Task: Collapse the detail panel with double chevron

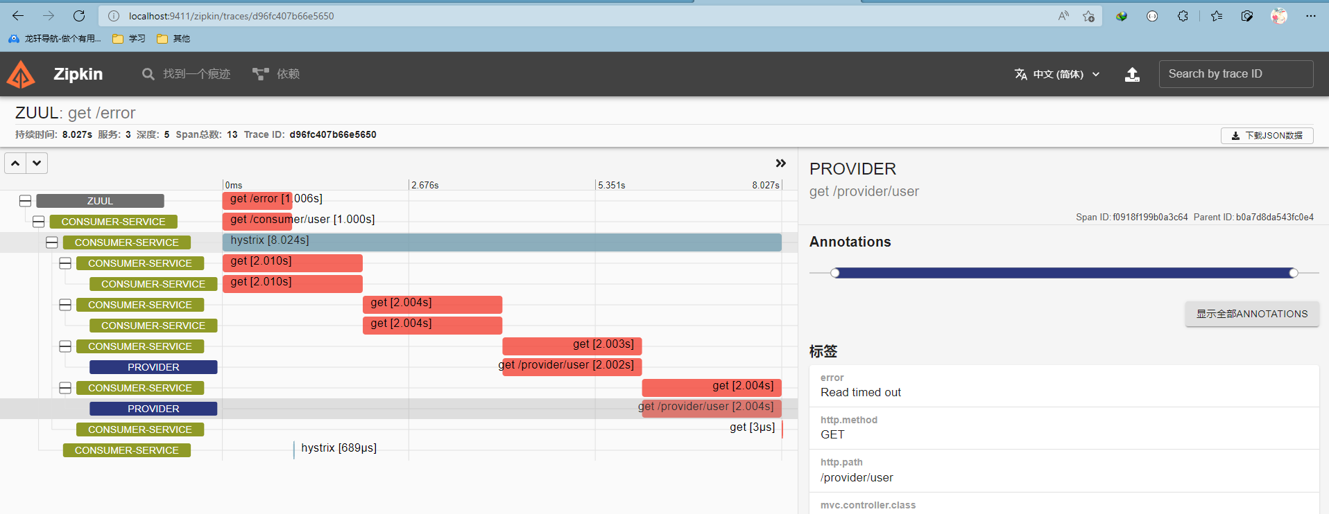Action: [781, 163]
